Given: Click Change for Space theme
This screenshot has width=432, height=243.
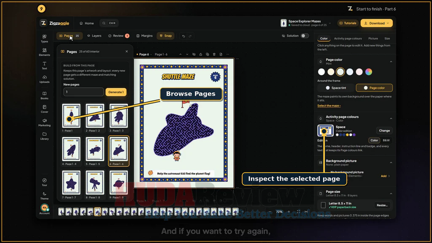Looking at the screenshot, I should [384, 131].
